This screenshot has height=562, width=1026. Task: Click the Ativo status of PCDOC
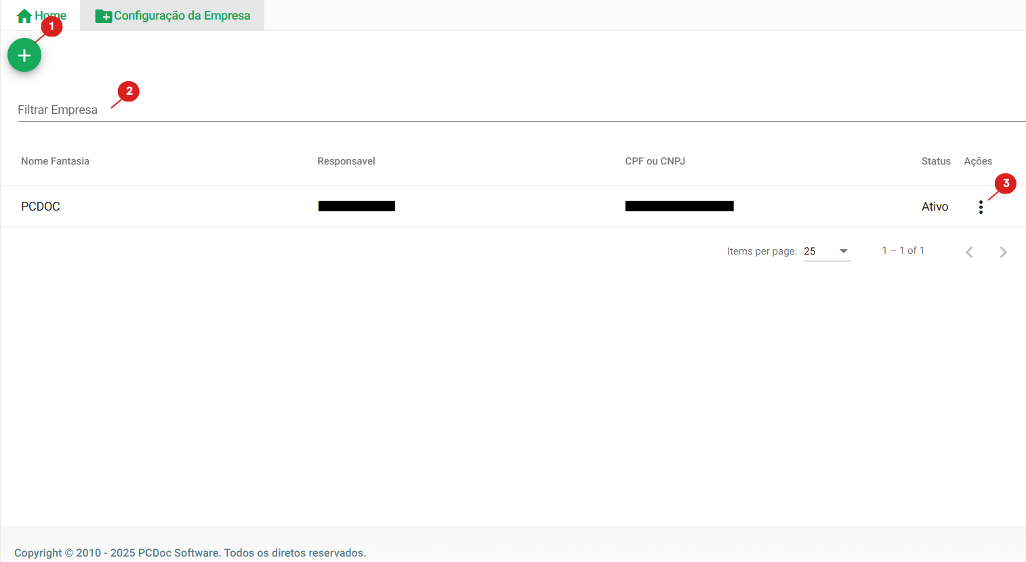click(x=935, y=207)
